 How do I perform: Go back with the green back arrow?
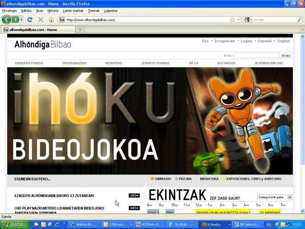6,20
